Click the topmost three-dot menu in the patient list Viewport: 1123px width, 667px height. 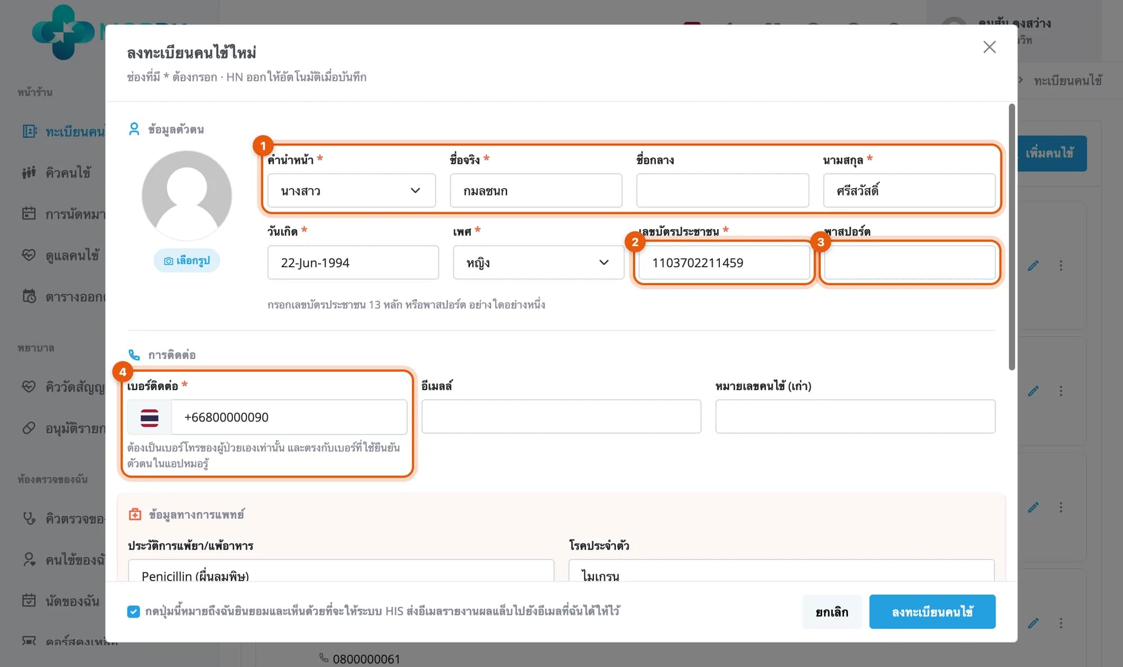[x=1061, y=266]
